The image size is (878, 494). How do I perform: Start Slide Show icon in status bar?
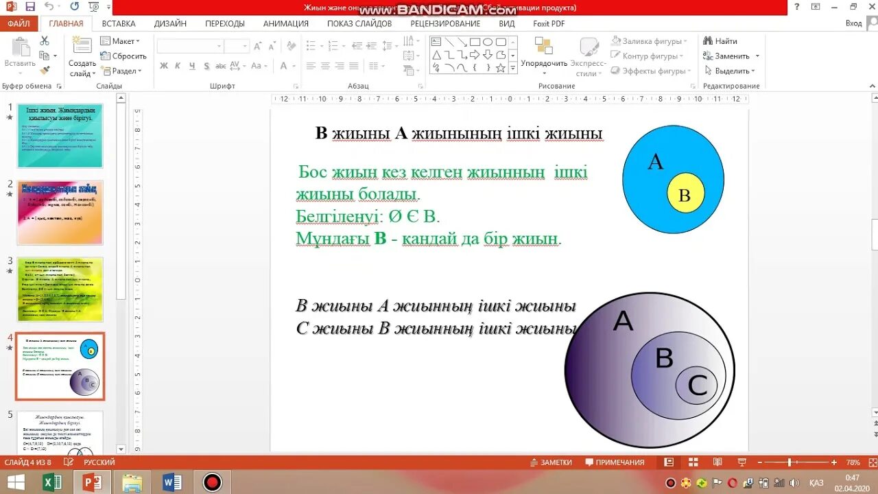(741, 462)
